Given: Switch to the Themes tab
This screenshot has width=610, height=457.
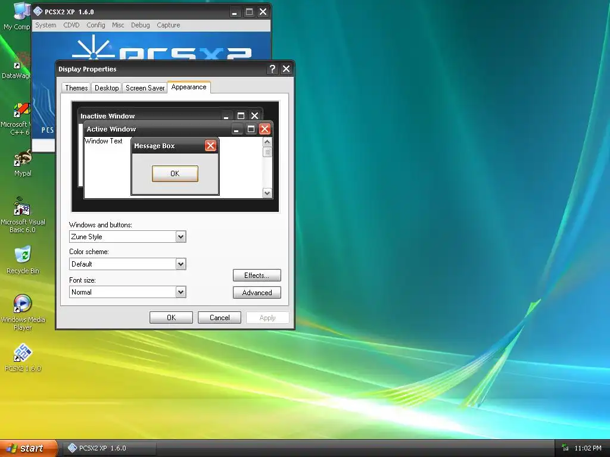Looking at the screenshot, I should 76,88.
